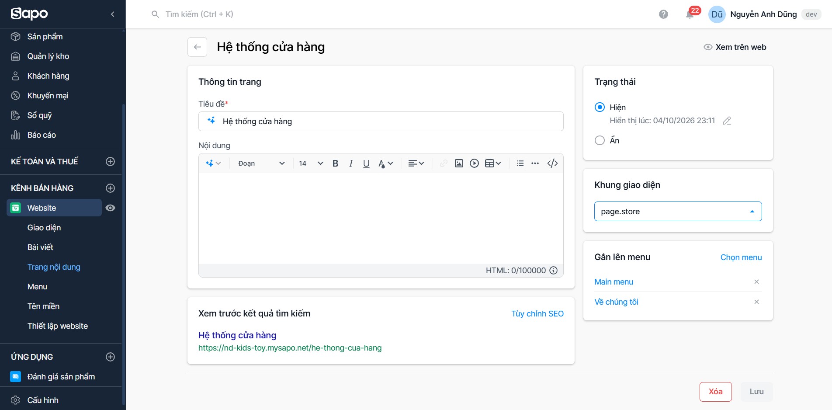
Task: Collapse the Sapo sidebar with chevron
Action: [x=113, y=14]
